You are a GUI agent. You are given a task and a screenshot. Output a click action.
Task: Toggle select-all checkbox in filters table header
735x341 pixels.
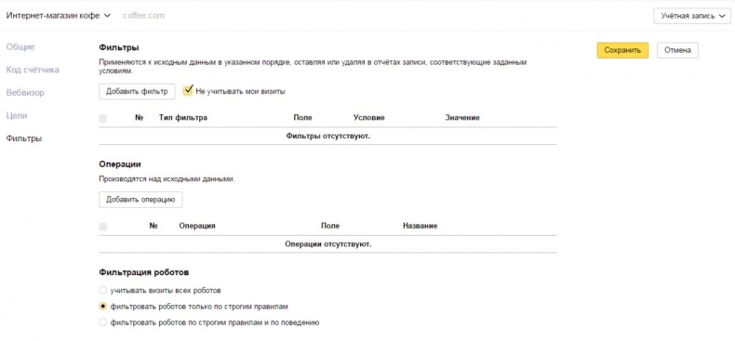tap(102, 119)
